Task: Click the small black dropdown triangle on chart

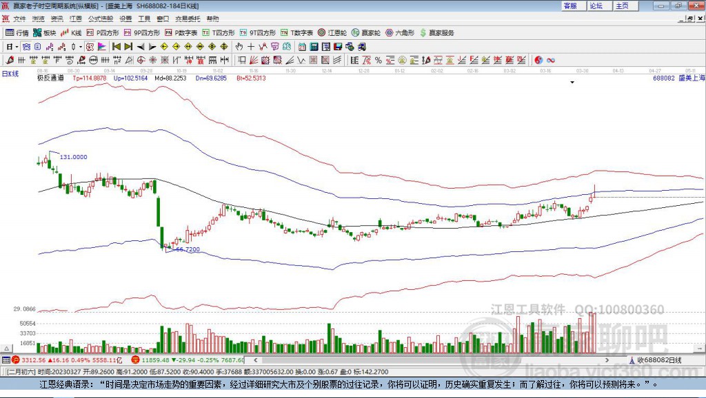Action: (x=572, y=83)
